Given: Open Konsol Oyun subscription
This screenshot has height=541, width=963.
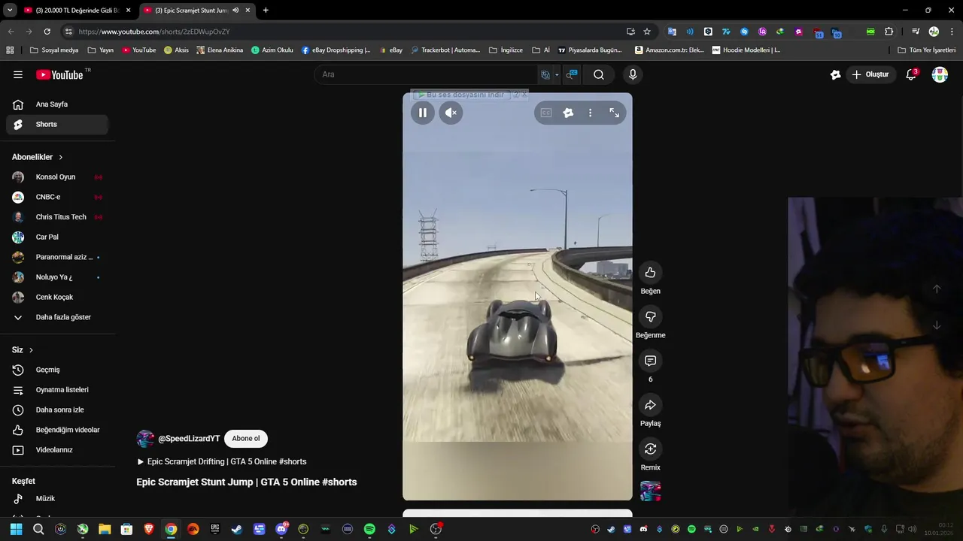Looking at the screenshot, I should pos(57,177).
